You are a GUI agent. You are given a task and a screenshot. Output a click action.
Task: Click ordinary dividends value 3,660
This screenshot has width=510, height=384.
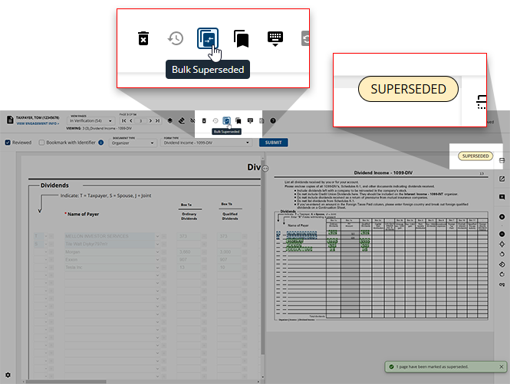189,251
